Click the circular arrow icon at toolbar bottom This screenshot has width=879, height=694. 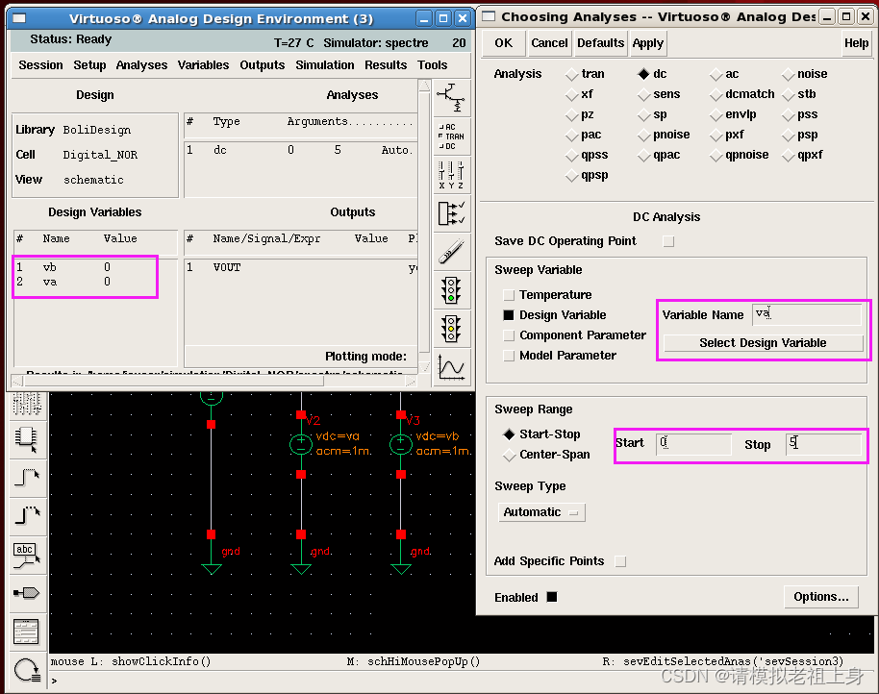click(x=26, y=669)
